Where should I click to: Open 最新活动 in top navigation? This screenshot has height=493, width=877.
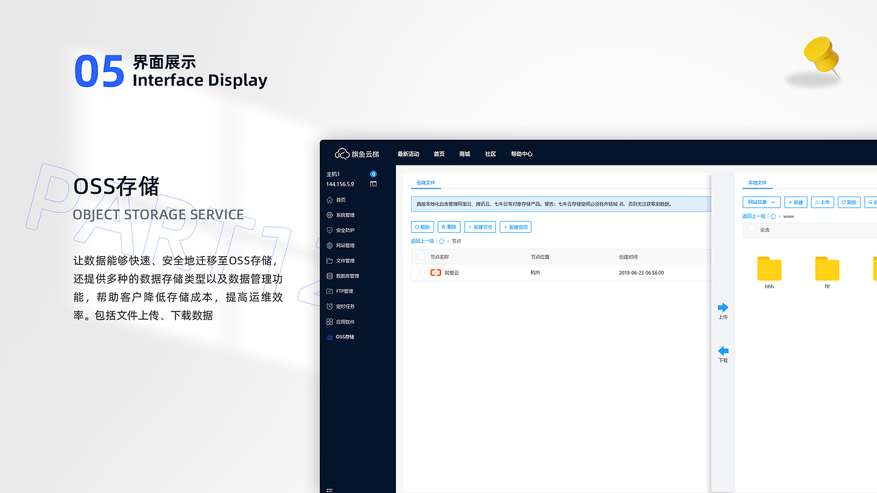[x=408, y=154]
